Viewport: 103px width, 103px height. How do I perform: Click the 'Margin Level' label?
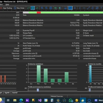88,30
